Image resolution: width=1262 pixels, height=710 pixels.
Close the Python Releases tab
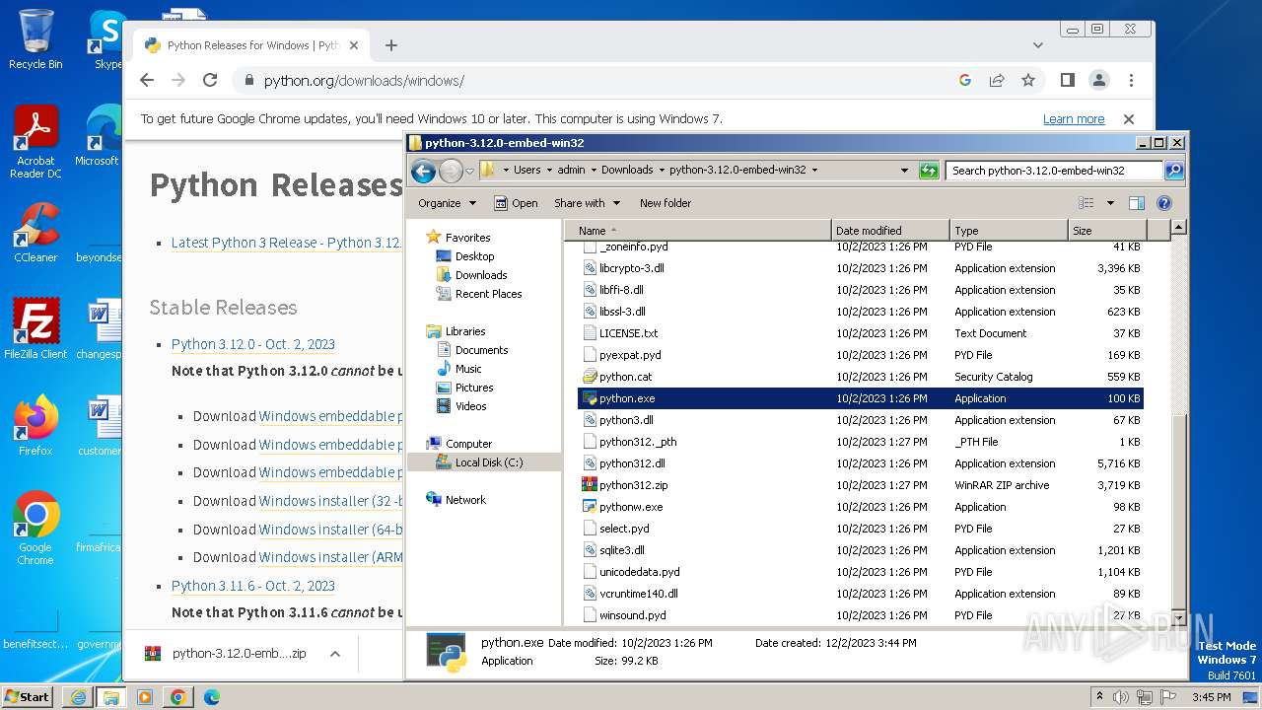[x=354, y=45]
